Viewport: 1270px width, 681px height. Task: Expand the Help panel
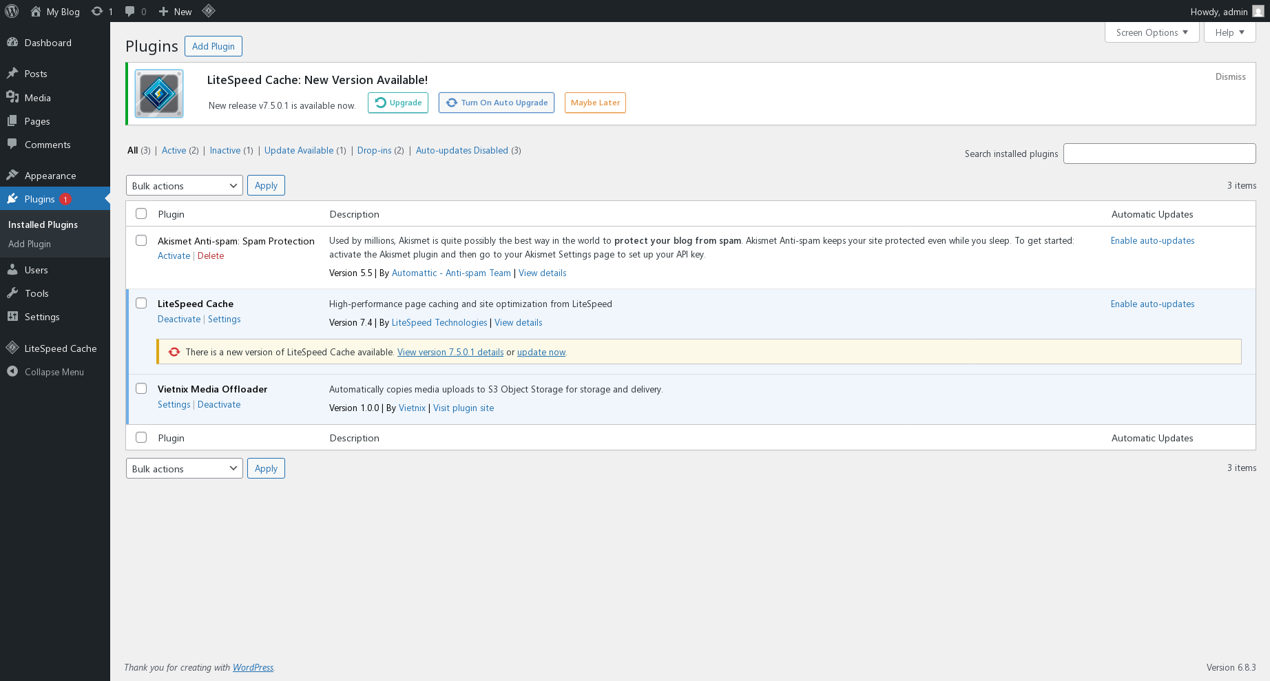[x=1229, y=32]
